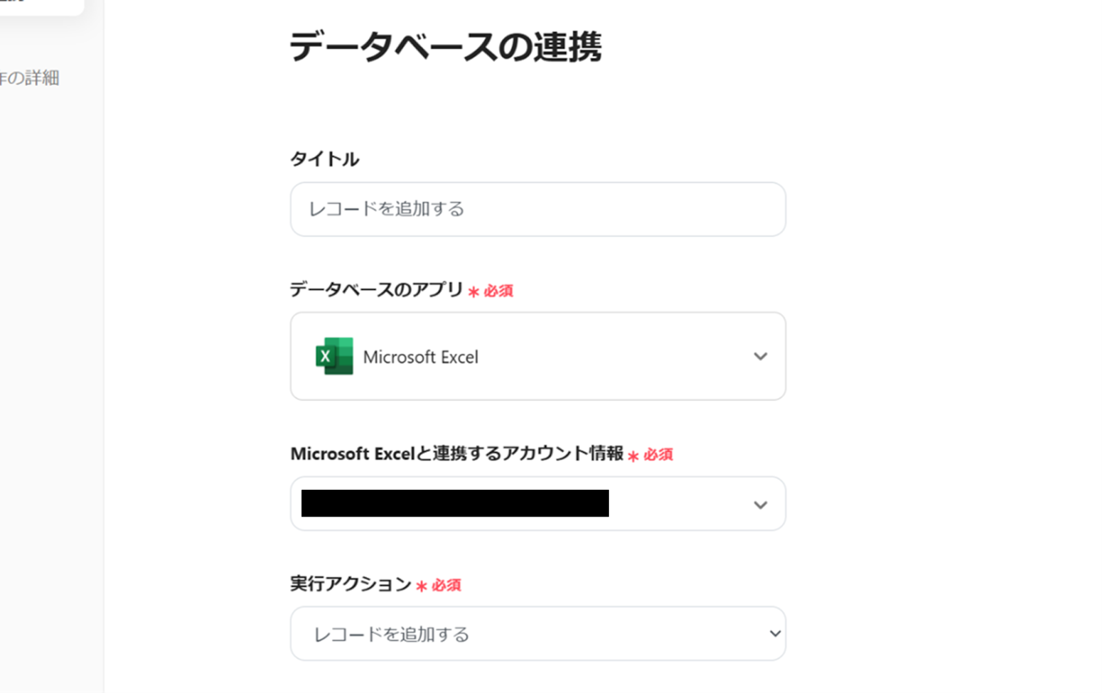This screenshot has height=693, width=1102.
Task: Click 必須 marker beside データベースのアプリ
Action: click(x=498, y=291)
